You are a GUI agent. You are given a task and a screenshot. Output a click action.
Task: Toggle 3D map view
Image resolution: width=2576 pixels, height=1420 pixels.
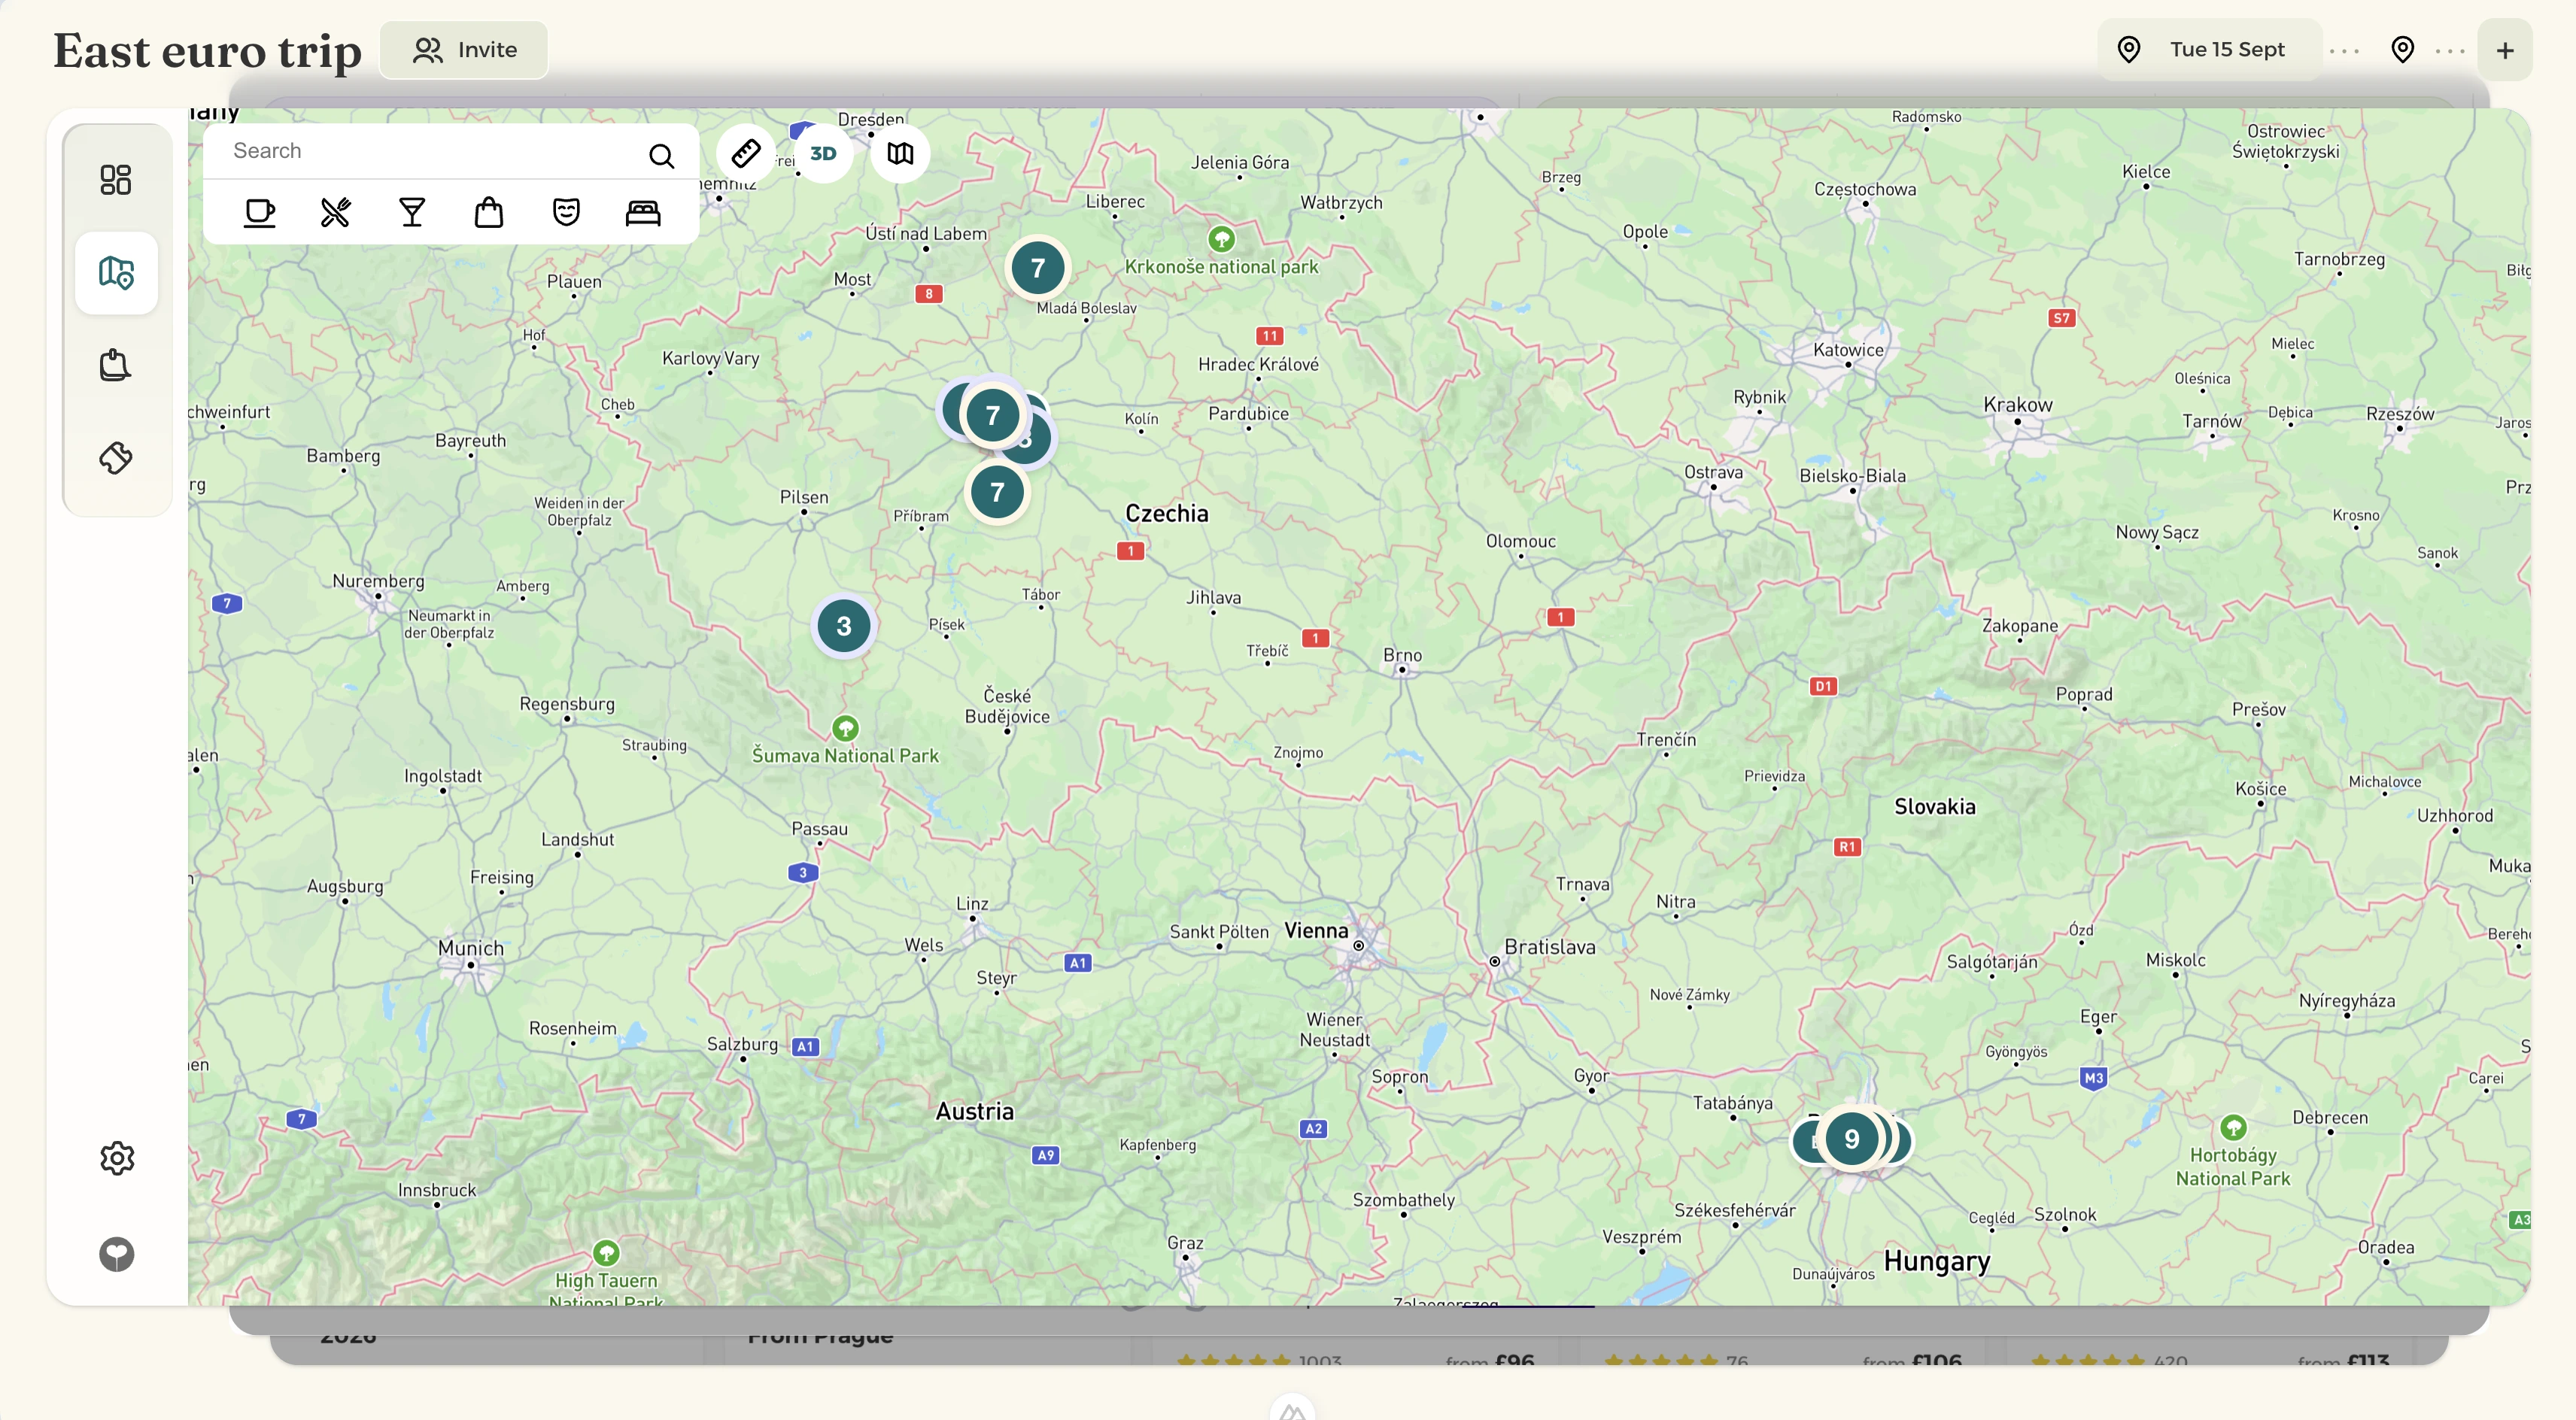click(823, 153)
